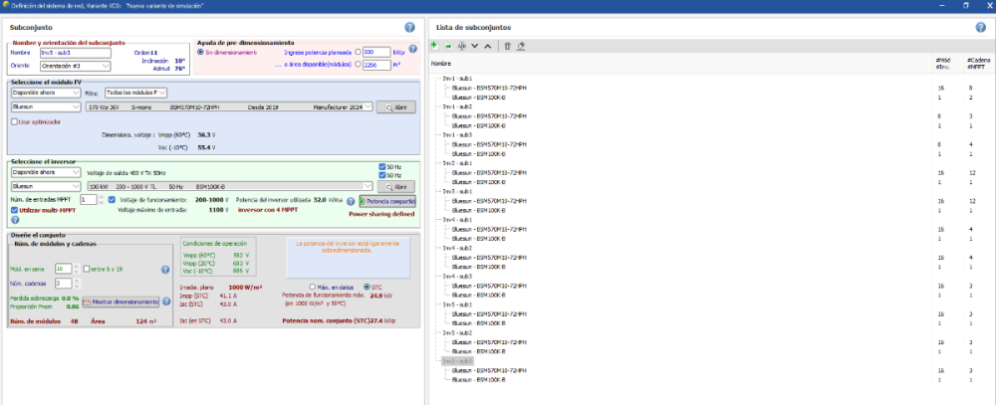This screenshot has height=405, width=996.
Task: Increase Mód. en serie with stepper arrow
Action: tap(74, 266)
